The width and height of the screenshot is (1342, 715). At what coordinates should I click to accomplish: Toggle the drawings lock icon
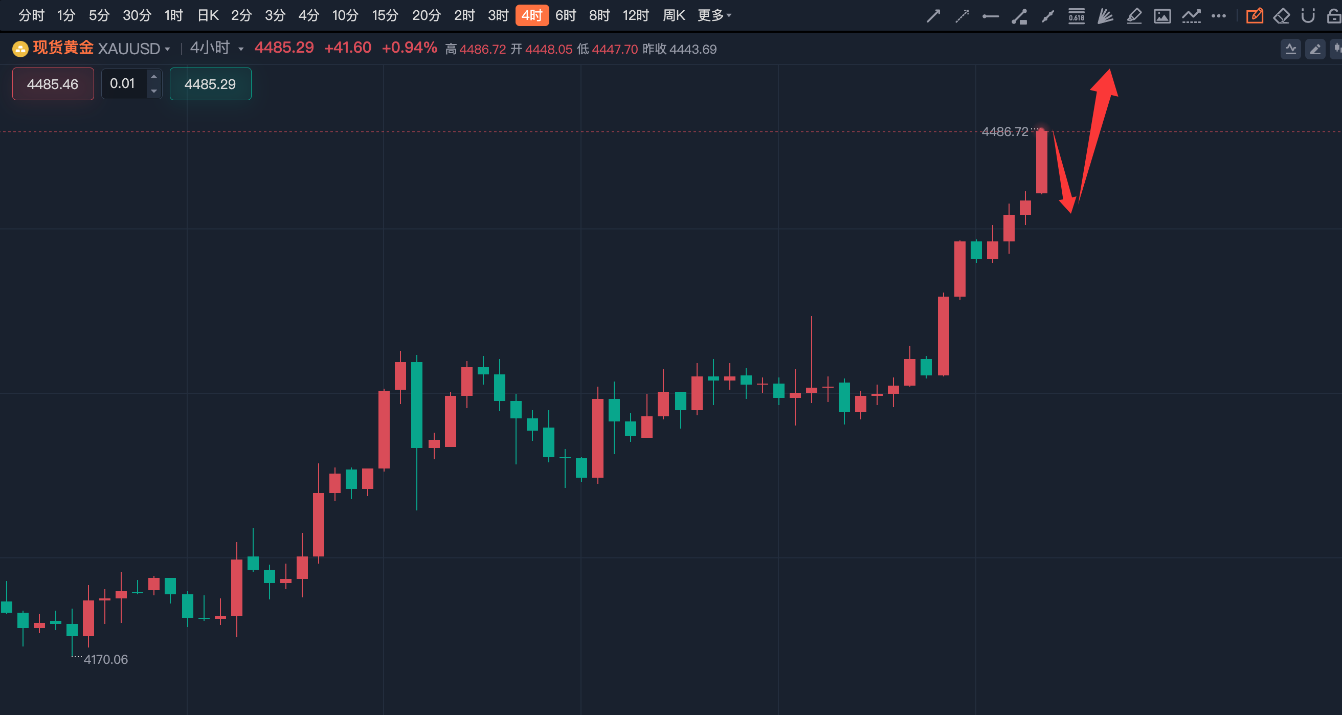[1334, 16]
